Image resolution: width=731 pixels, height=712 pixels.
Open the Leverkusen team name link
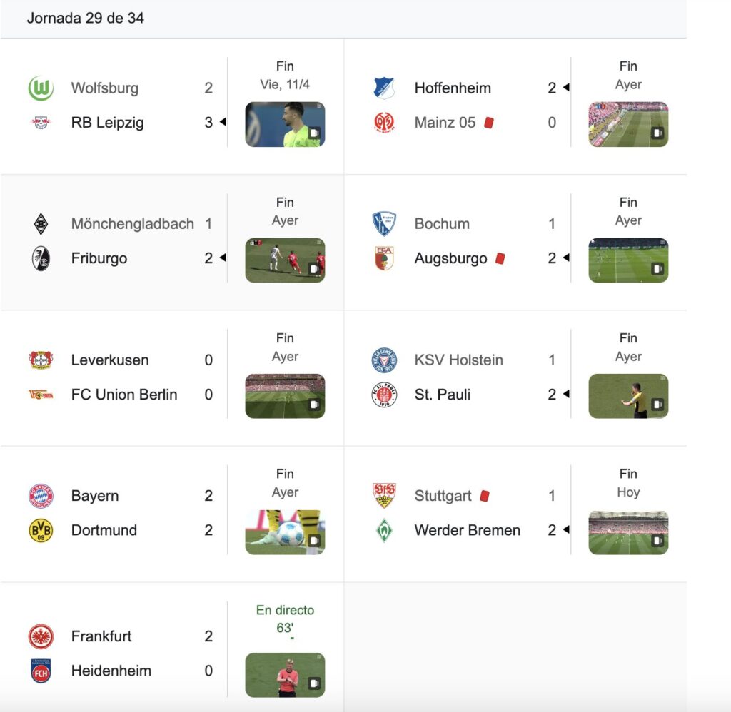coord(110,360)
